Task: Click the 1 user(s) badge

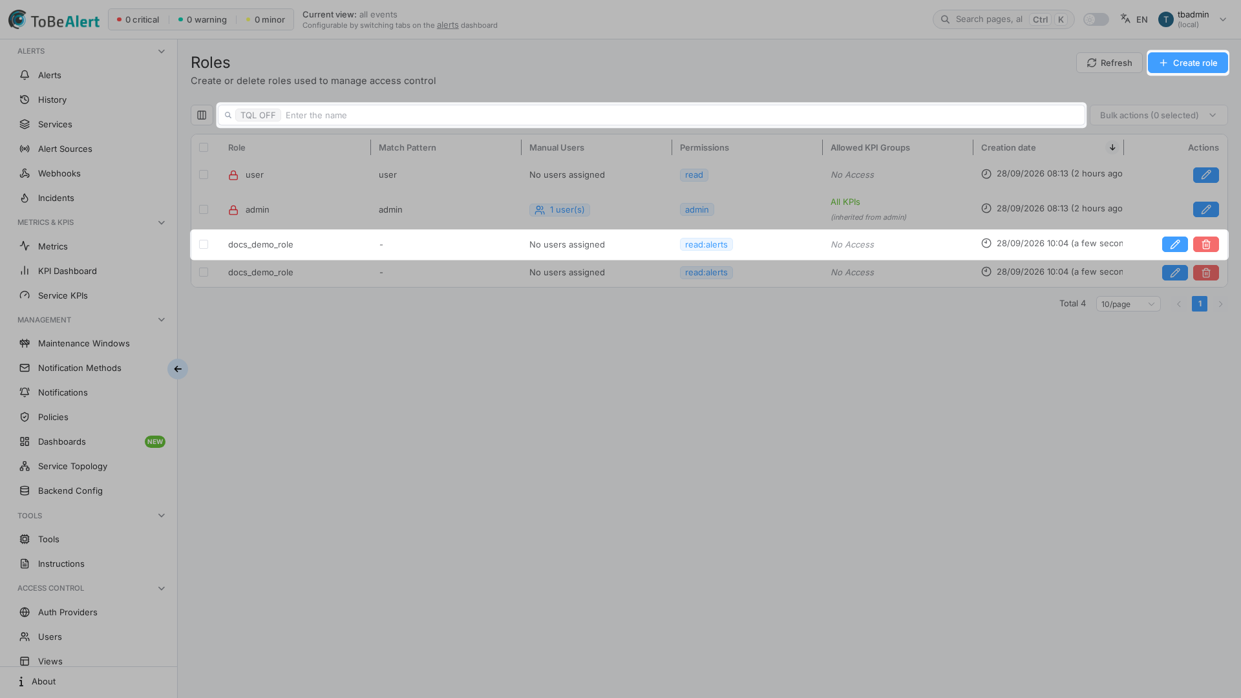Action: [559, 209]
